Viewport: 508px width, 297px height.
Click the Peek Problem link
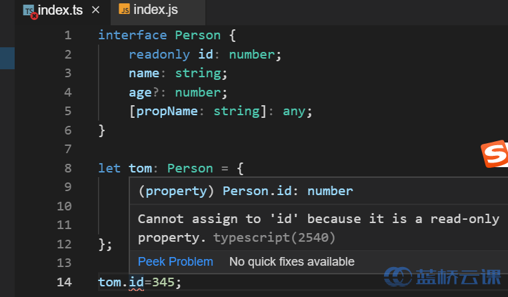tap(175, 262)
